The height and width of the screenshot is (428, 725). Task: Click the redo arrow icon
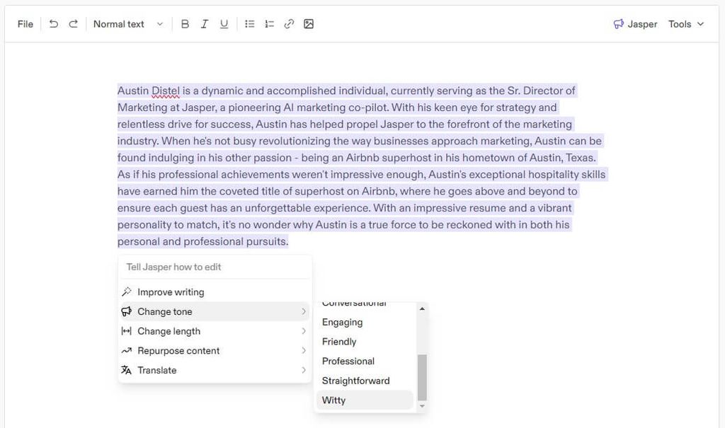click(x=73, y=24)
